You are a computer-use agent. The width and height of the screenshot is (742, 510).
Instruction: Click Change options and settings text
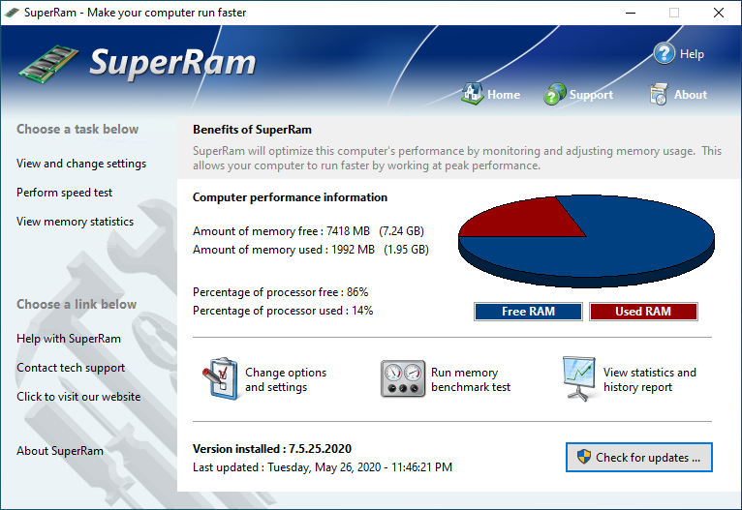[x=286, y=379]
